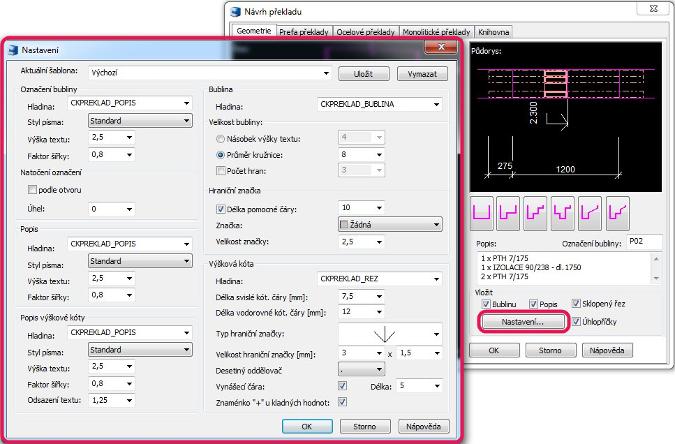Toggle 'Vynášecí čára' checkbox

[x=342, y=386]
